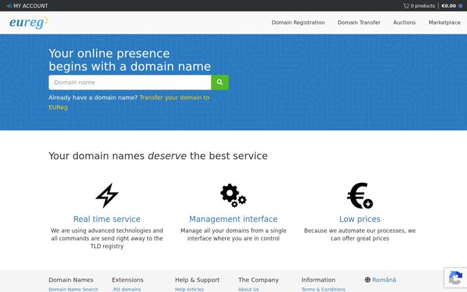Open the Domain Name Search footer link
This screenshot has height=292, width=467.
(73, 289)
